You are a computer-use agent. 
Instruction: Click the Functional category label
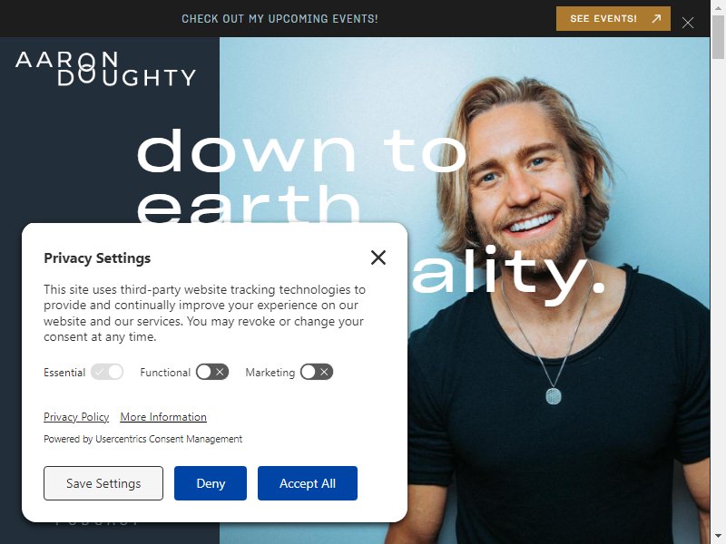click(165, 373)
